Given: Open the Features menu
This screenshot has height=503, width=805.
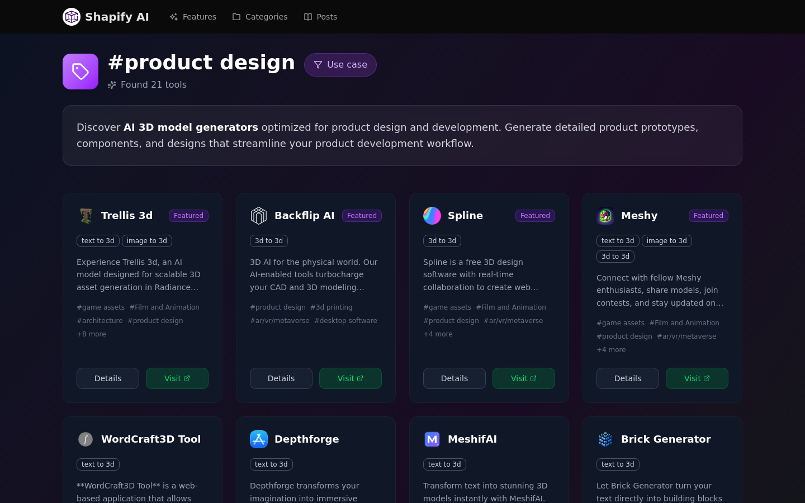Looking at the screenshot, I should 193,17.
